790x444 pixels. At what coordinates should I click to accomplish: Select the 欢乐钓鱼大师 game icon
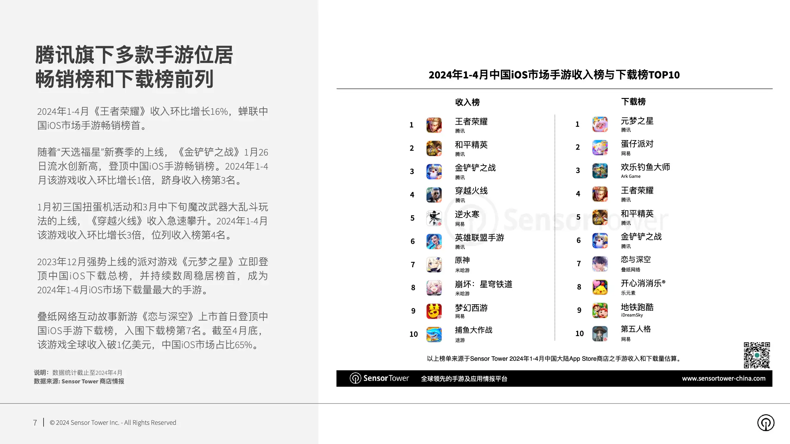coord(600,171)
